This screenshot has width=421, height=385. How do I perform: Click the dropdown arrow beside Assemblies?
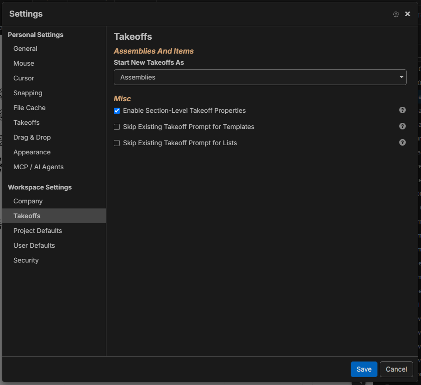(401, 77)
